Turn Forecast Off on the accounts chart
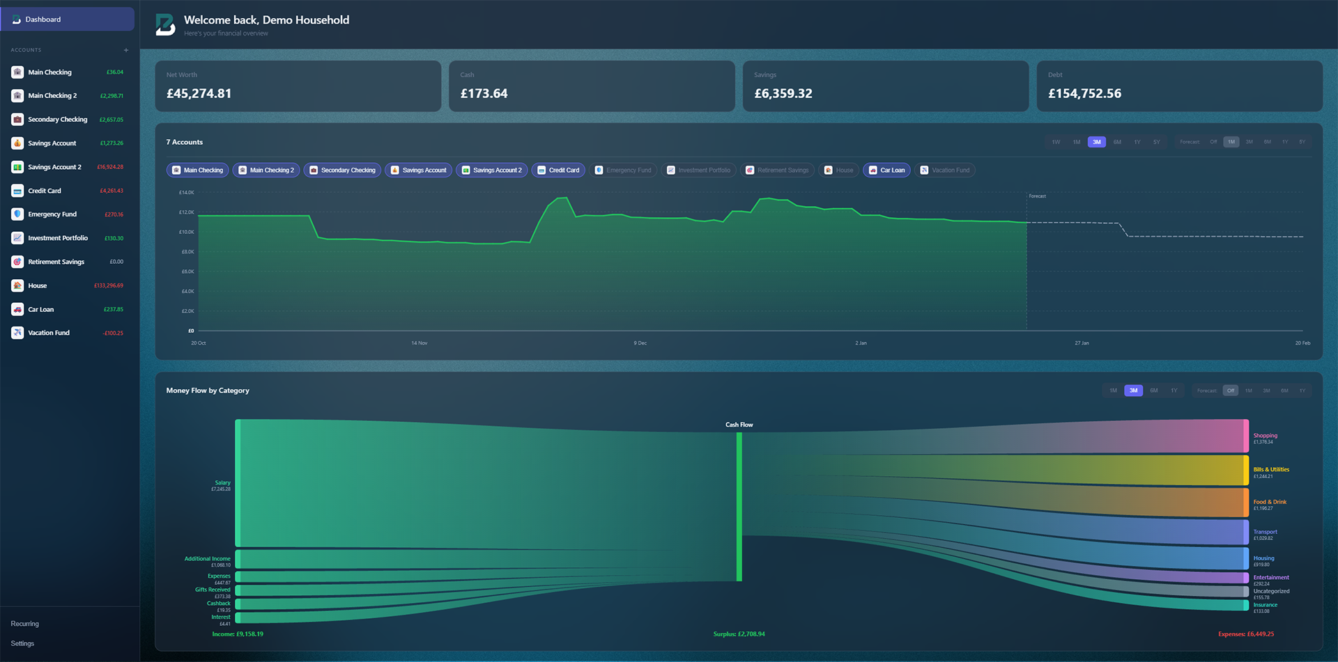Image resolution: width=1338 pixels, height=662 pixels. point(1214,141)
